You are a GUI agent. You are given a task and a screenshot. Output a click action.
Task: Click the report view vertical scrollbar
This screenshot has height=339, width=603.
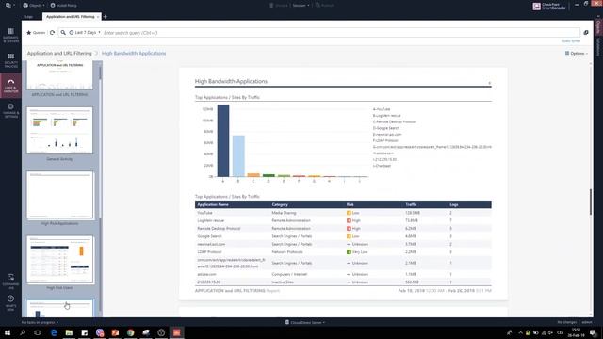click(591, 202)
